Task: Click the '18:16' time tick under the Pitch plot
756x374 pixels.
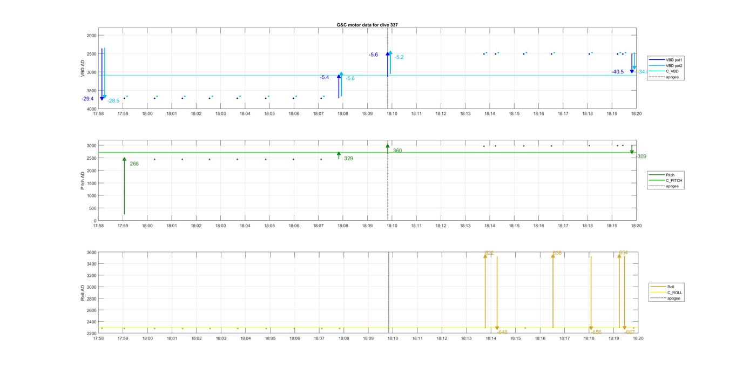Action: click(x=538, y=226)
